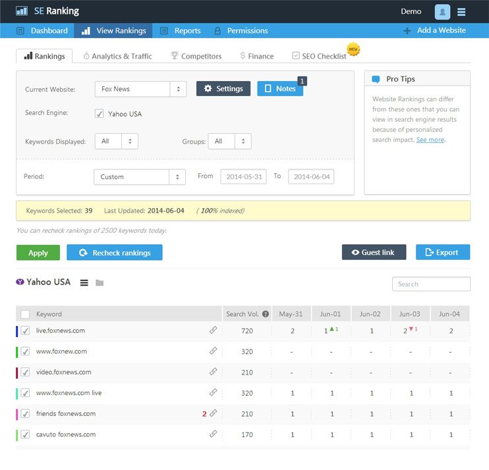Open link icon for www.foxnew.com row
Viewport: 489px width, 470px height.
point(213,351)
